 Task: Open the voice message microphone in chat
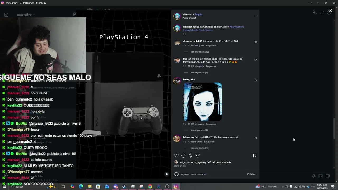314,176
